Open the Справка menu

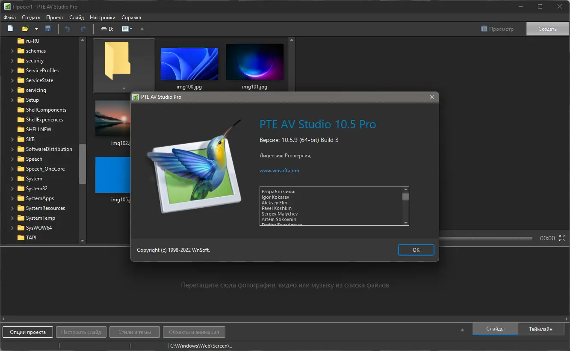pos(131,18)
